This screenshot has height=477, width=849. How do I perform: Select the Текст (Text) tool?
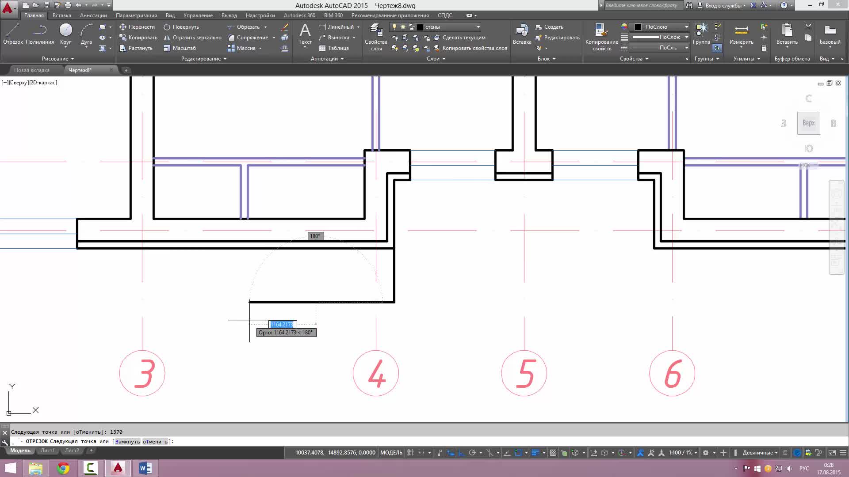pos(305,34)
